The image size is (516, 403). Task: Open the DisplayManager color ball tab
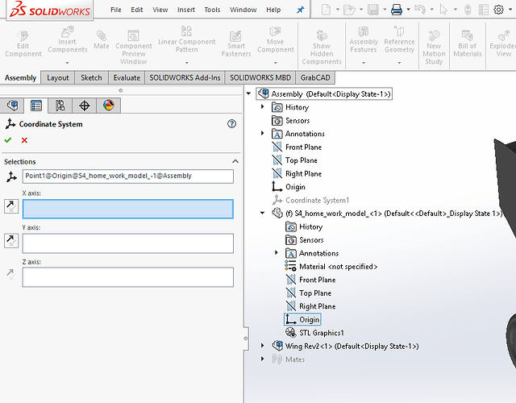point(109,106)
